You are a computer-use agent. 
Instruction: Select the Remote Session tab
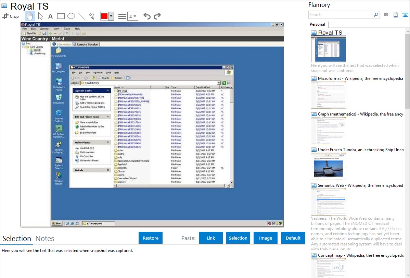86,44
